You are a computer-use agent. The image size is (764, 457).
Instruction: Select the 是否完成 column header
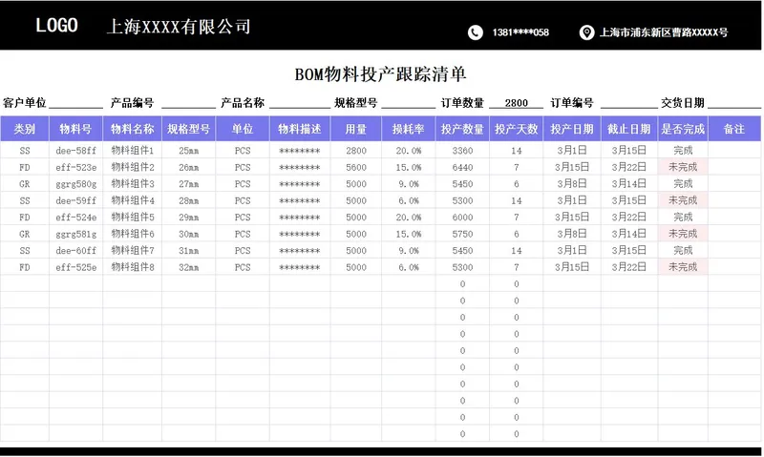coord(683,129)
